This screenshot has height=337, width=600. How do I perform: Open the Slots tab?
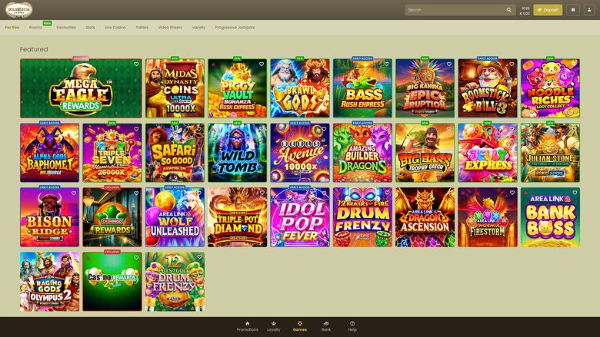(90, 28)
